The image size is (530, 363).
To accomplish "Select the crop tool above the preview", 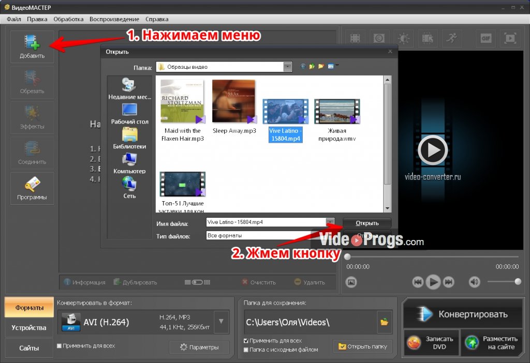I will tap(355, 38).
